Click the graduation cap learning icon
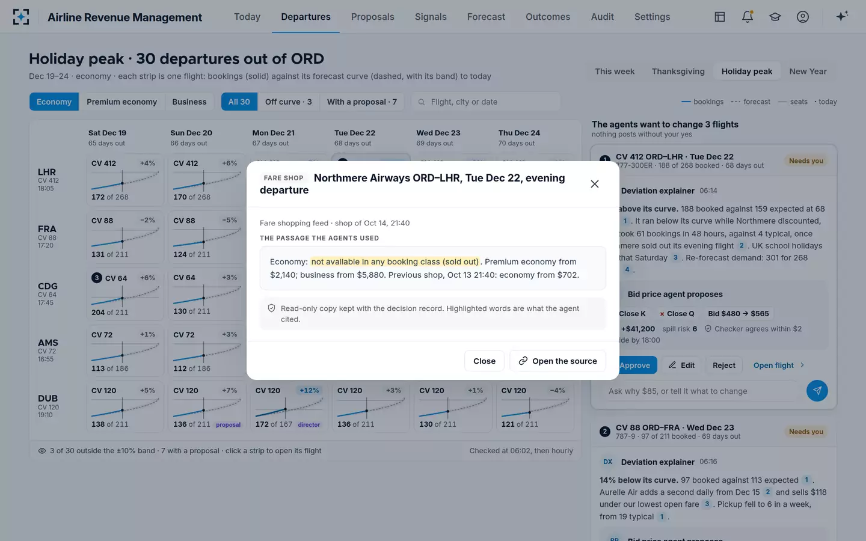Viewport: 866px width, 541px height. [x=775, y=17]
